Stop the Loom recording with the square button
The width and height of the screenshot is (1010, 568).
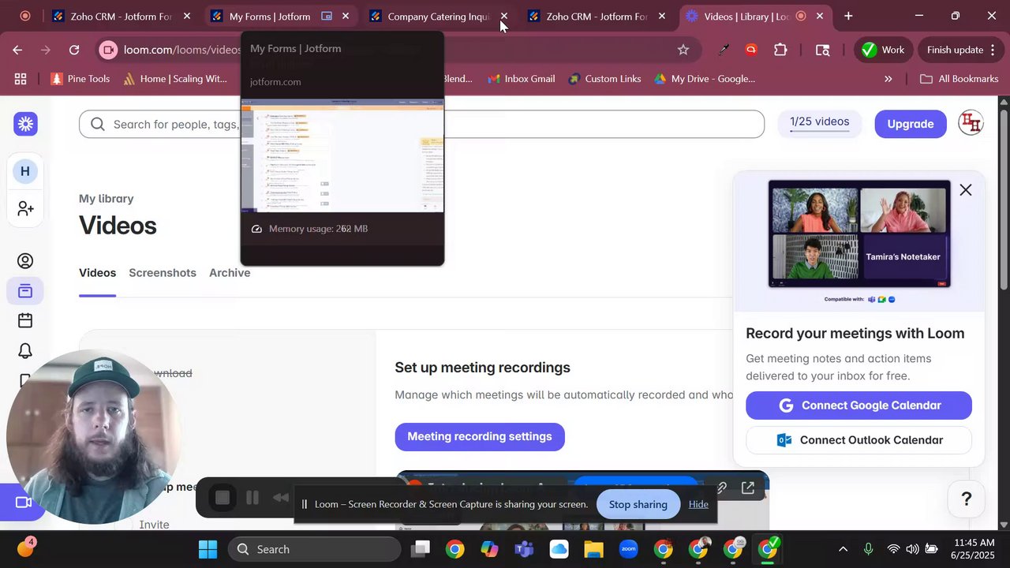point(223,498)
